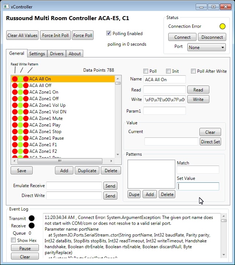The image size is (235, 265).
Task: Click Duplicate button below data list
Action: 87,171
